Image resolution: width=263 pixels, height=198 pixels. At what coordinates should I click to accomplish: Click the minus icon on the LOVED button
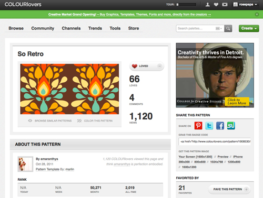coord(159,66)
